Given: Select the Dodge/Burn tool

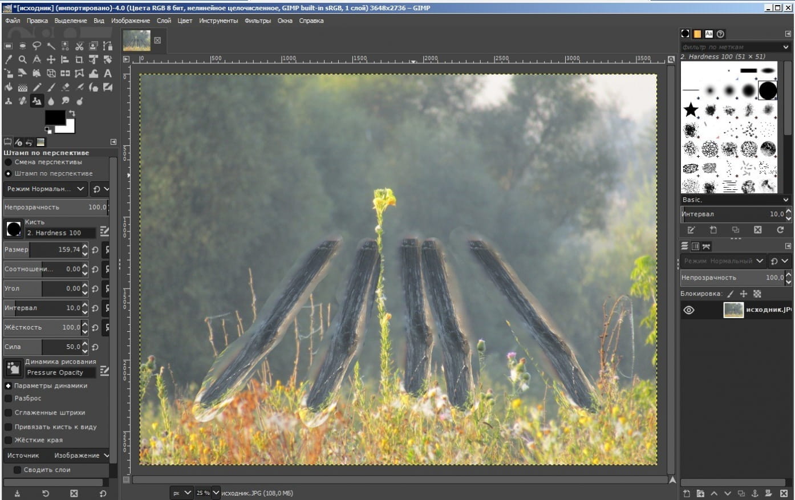Looking at the screenshot, I should [79, 101].
